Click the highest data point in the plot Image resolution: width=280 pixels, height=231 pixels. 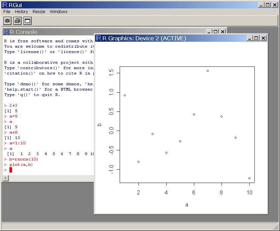pos(208,71)
